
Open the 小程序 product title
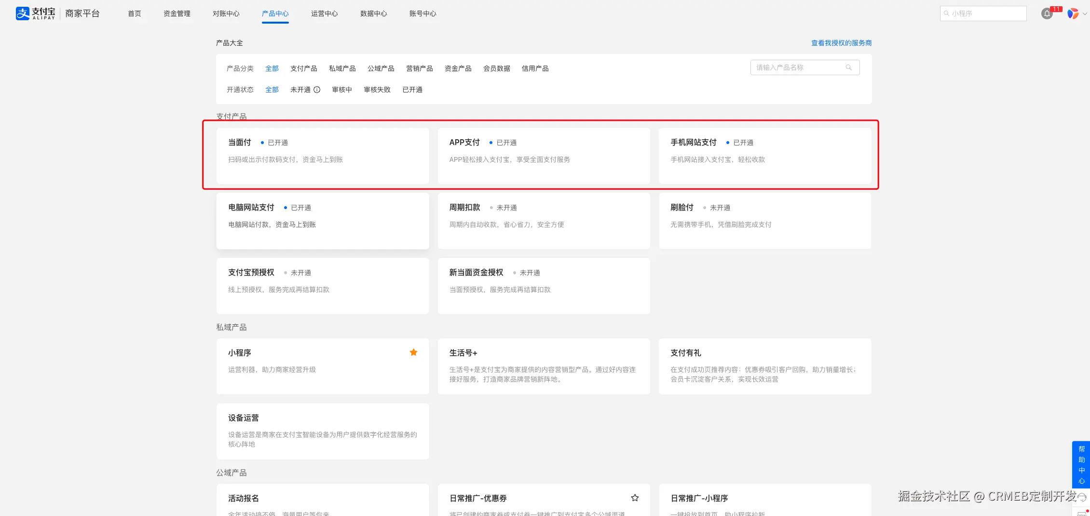pyautogui.click(x=240, y=353)
